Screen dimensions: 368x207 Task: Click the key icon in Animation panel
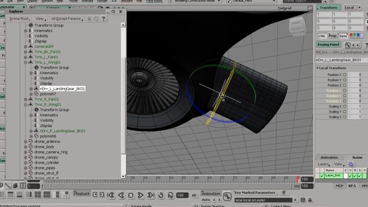click(x=227, y=196)
